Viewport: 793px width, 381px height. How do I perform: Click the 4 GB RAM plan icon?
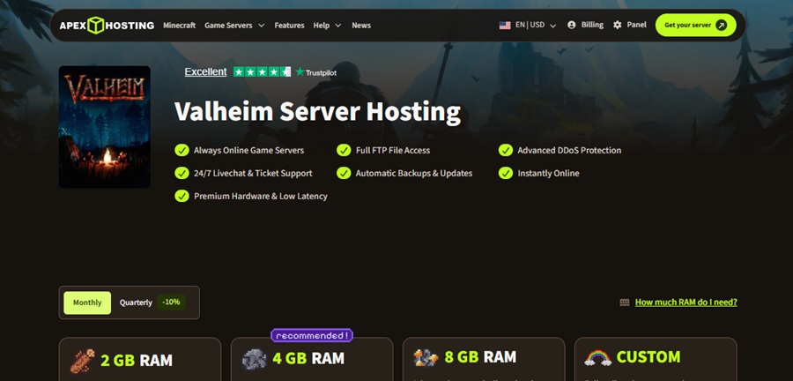click(255, 358)
